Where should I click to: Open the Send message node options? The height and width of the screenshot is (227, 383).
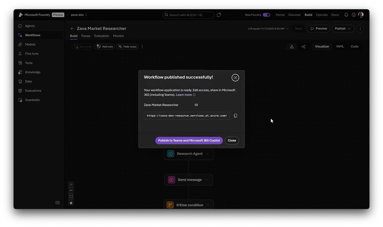(x=206, y=180)
